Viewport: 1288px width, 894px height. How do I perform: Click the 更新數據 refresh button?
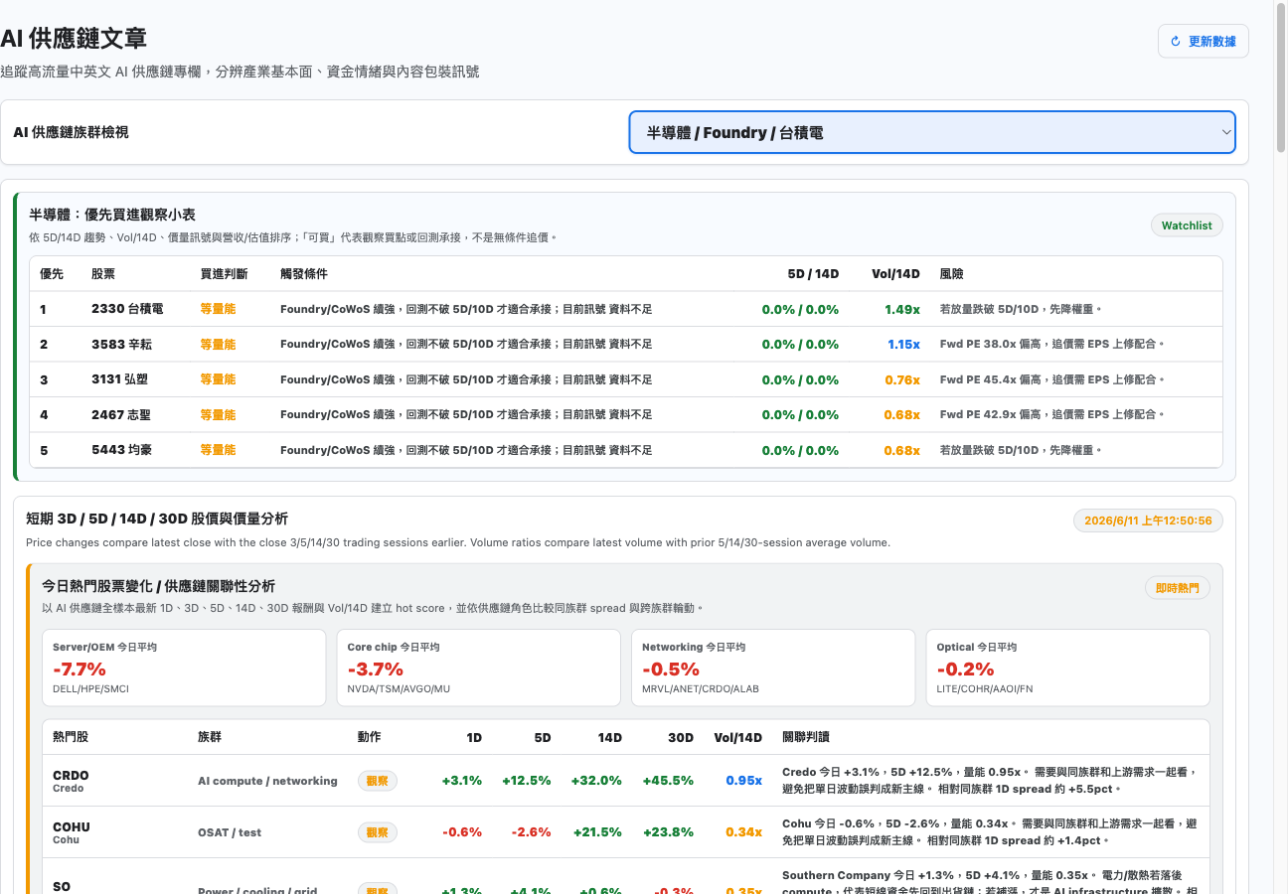pyautogui.click(x=1203, y=41)
